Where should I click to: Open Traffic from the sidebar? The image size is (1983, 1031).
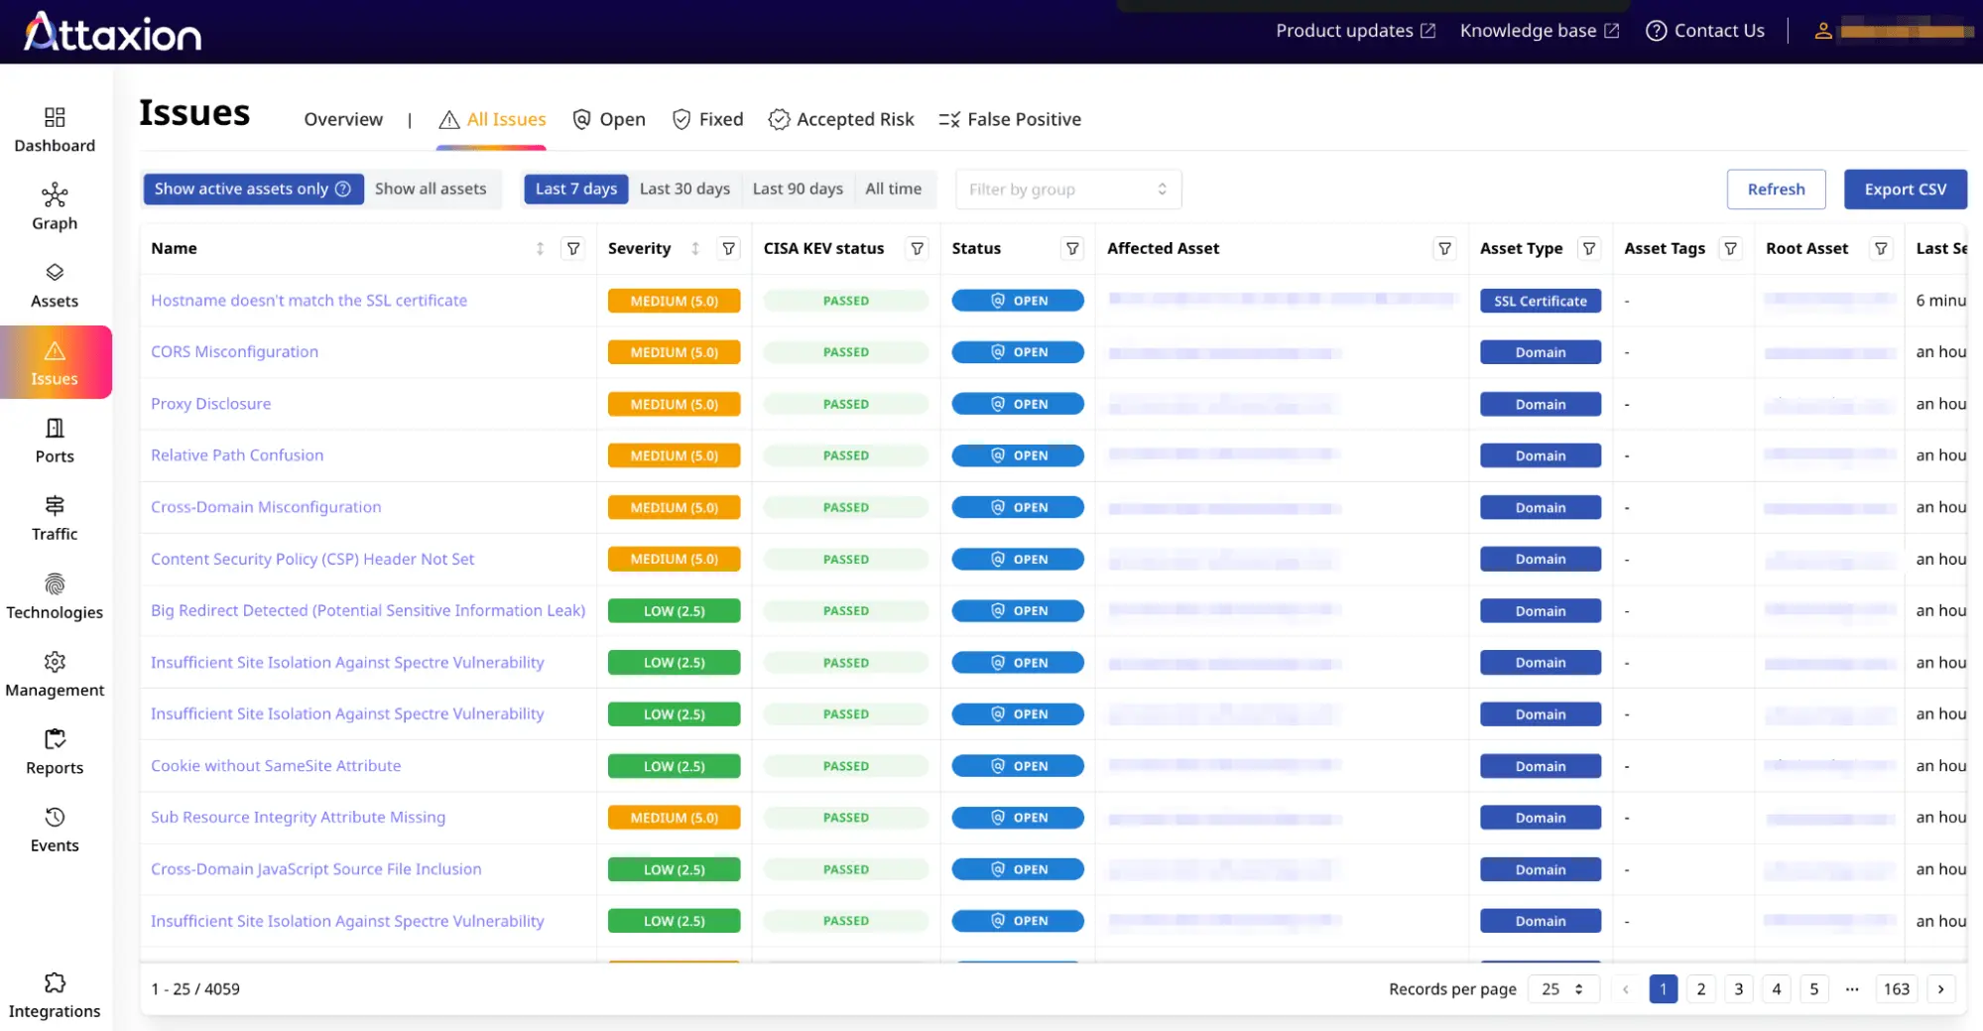(x=55, y=518)
